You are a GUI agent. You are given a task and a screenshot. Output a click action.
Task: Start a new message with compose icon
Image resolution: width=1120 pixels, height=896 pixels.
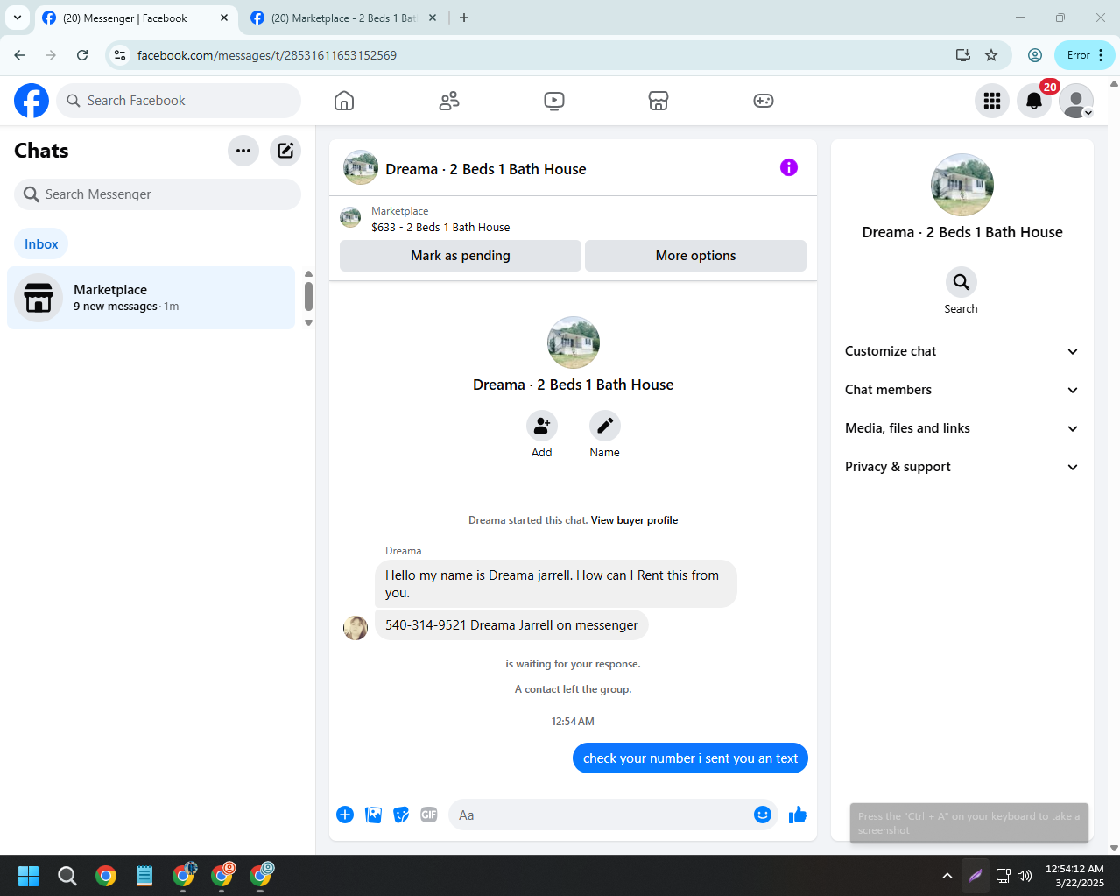[x=285, y=151]
